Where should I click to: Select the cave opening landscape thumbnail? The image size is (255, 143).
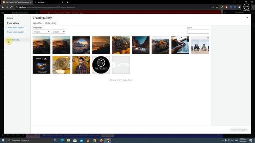point(81,45)
